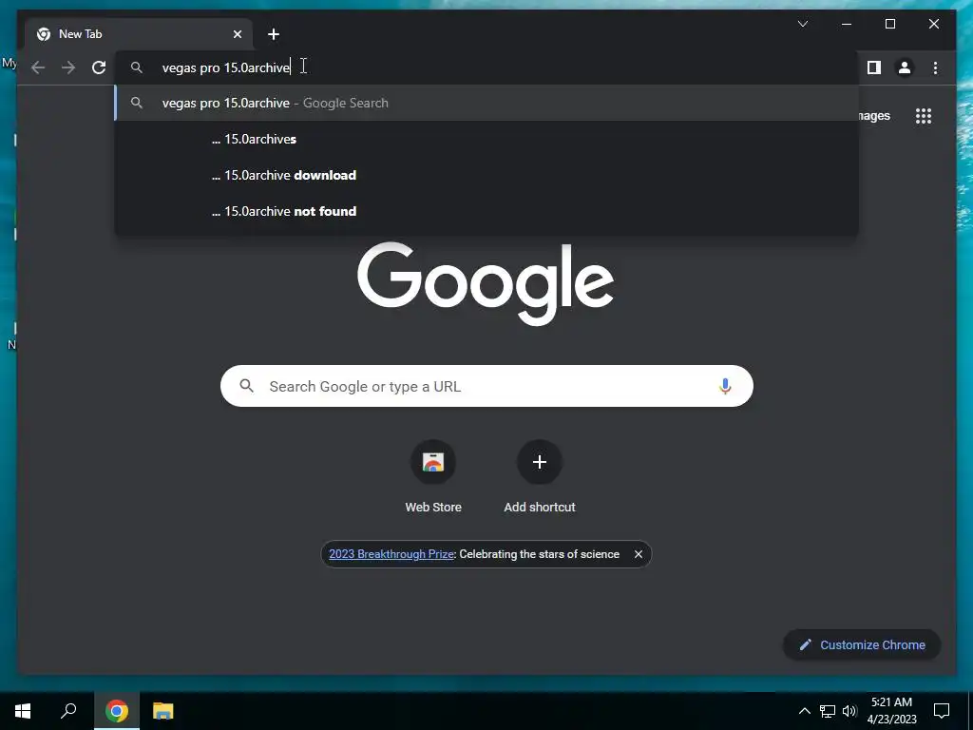The image size is (973, 730).
Task: Click the Images link
Action: click(x=874, y=115)
